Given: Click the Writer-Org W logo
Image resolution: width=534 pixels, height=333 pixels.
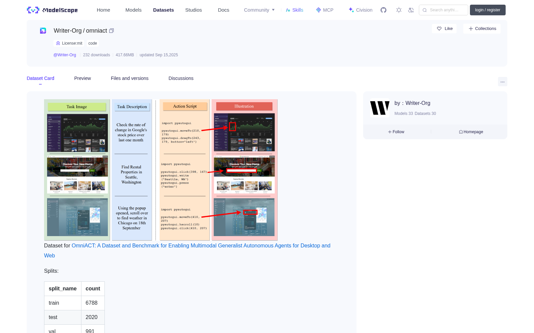Looking at the screenshot, I should tap(380, 108).
